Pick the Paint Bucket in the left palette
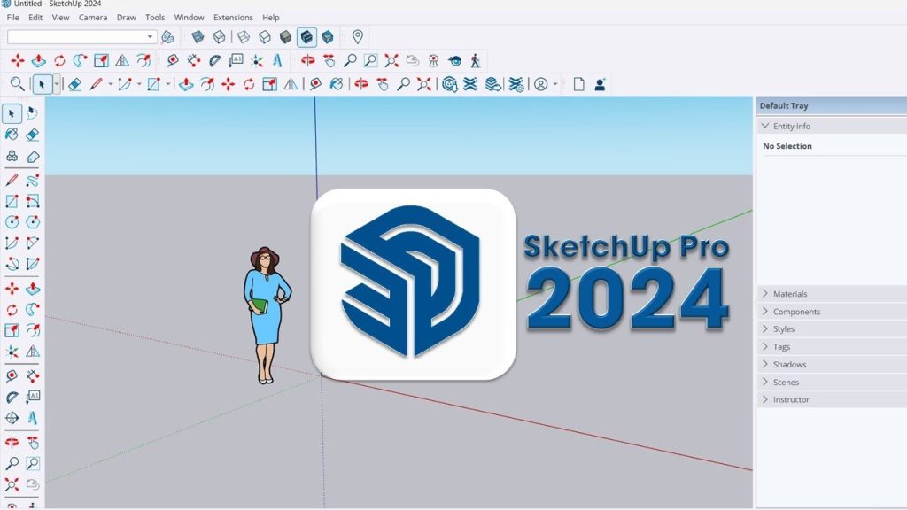Screen dimensions: 907x510 (12, 135)
